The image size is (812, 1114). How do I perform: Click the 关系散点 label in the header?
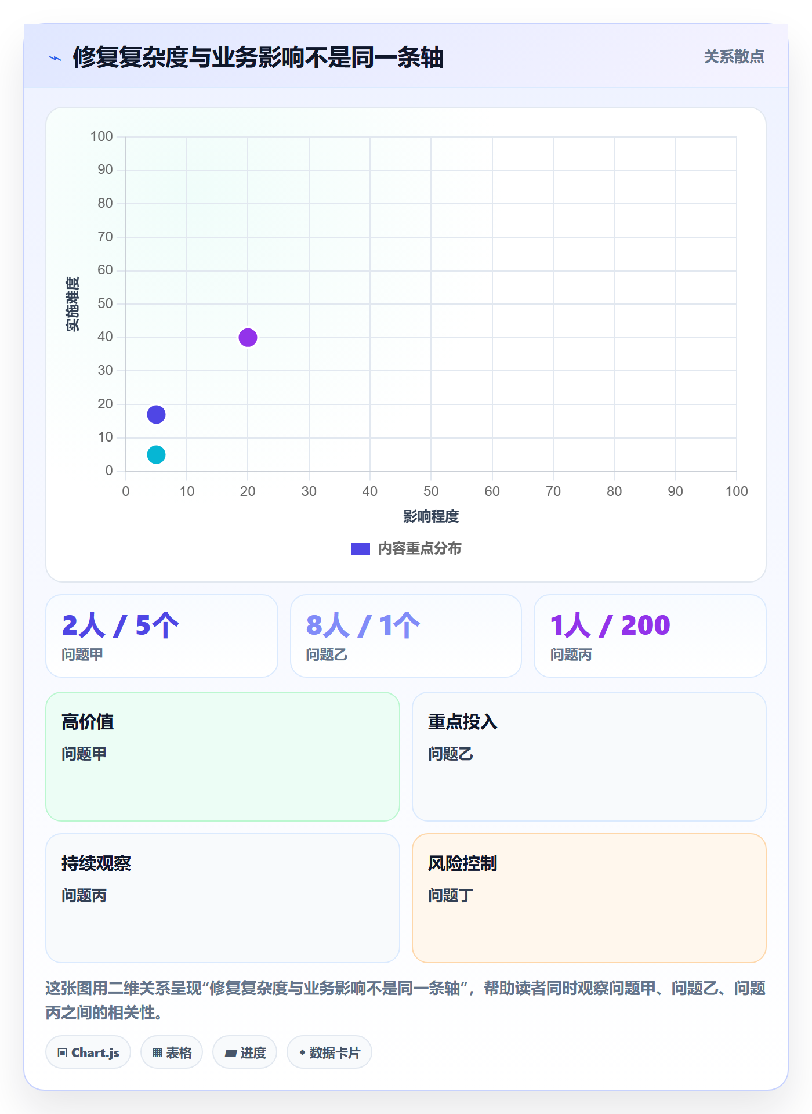coord(734,57)
